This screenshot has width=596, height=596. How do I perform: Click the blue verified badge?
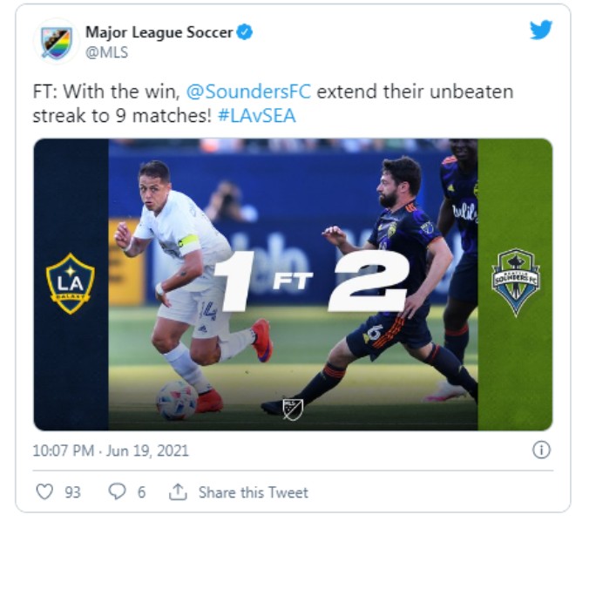tap(244, 32)
